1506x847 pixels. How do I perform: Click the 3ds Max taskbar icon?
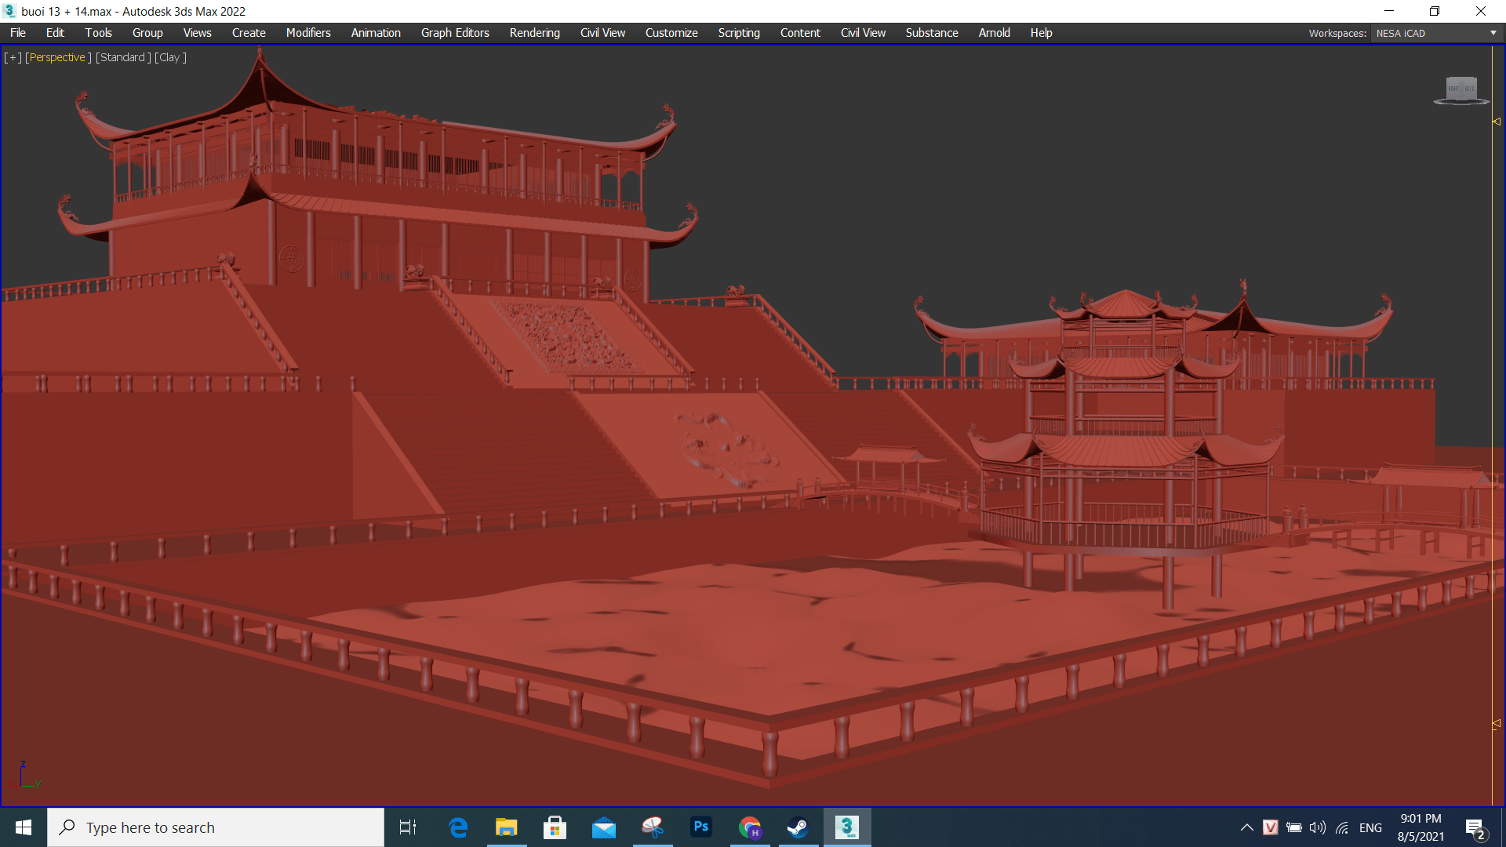coord(846,827)
